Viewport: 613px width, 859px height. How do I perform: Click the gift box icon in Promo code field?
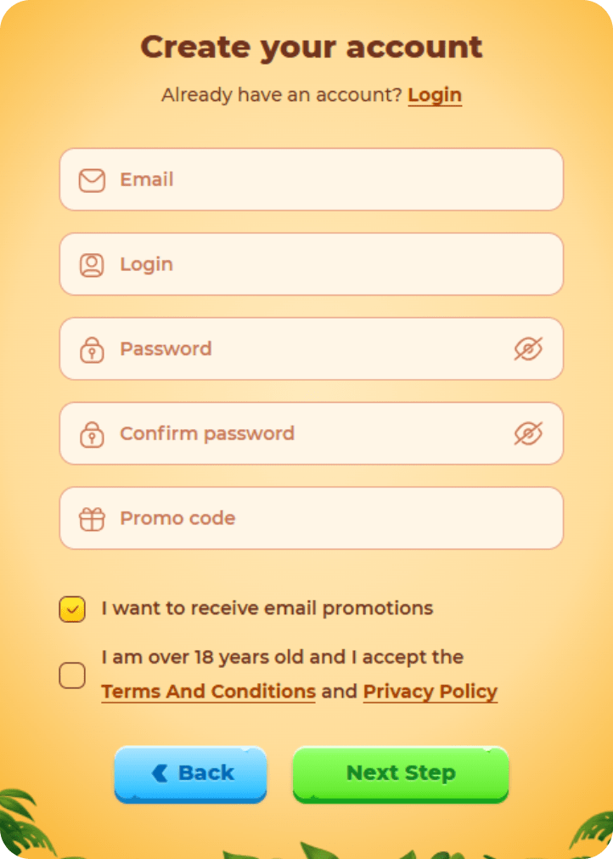click(x=92, y=518)
